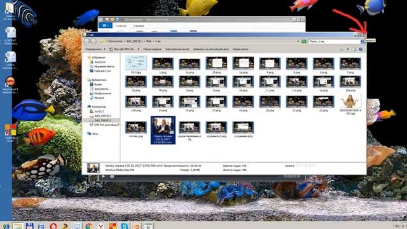Select the 9.png thumbnail

216,81
